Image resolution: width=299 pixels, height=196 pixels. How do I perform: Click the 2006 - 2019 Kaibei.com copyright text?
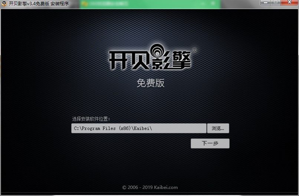point(150,187)
